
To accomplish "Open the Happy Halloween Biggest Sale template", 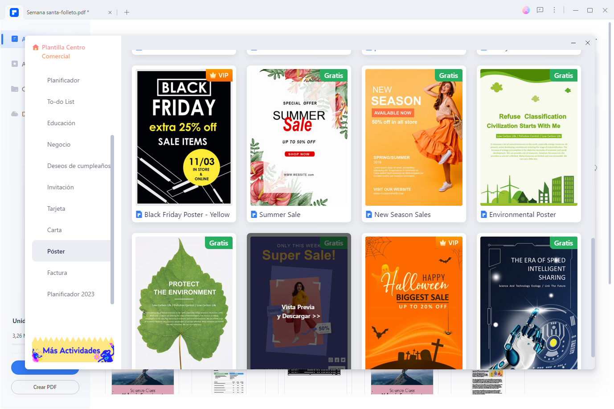I will pyautogui.click(x=414, y=303).
